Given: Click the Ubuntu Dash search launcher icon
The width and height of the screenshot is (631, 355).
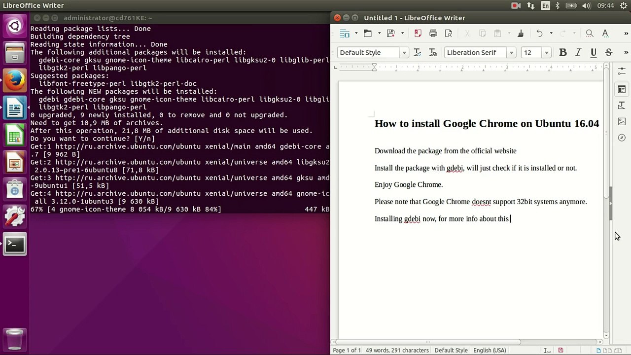Looking at the screenshot, I should pos(15,26).
